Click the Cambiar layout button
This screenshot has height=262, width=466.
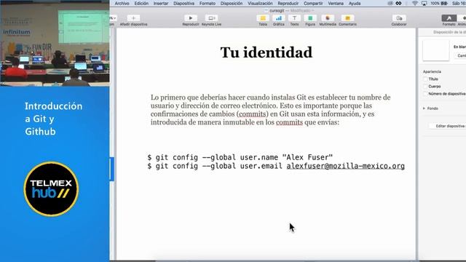click(461, 56)
